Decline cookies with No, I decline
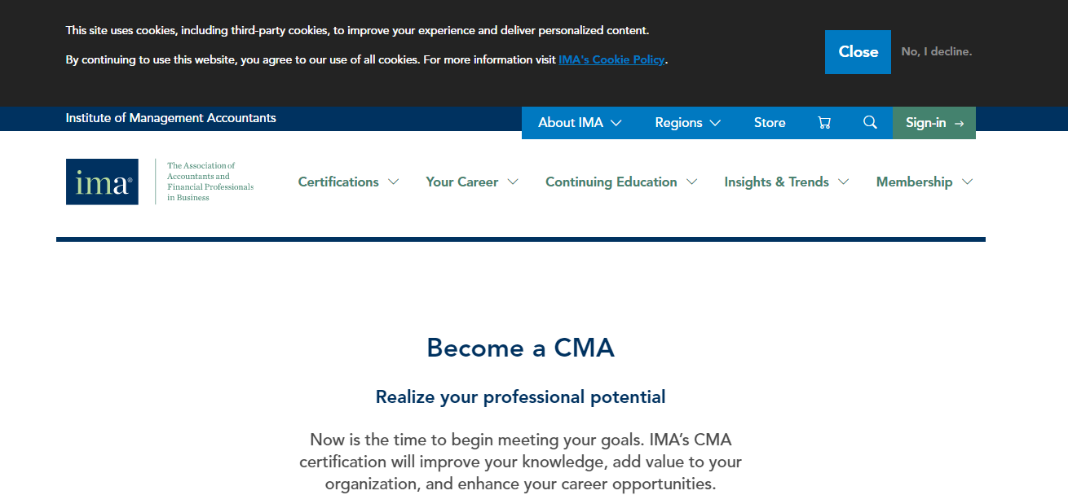Screen dimensions: 1068x495 (937, 51)
